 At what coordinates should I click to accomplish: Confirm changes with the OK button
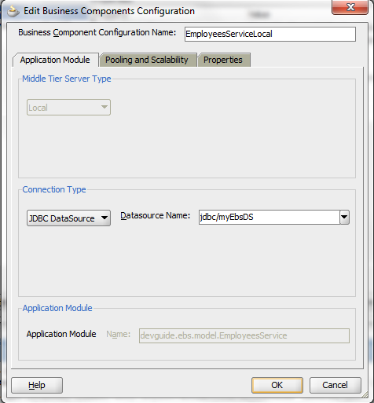coord(277,385)
